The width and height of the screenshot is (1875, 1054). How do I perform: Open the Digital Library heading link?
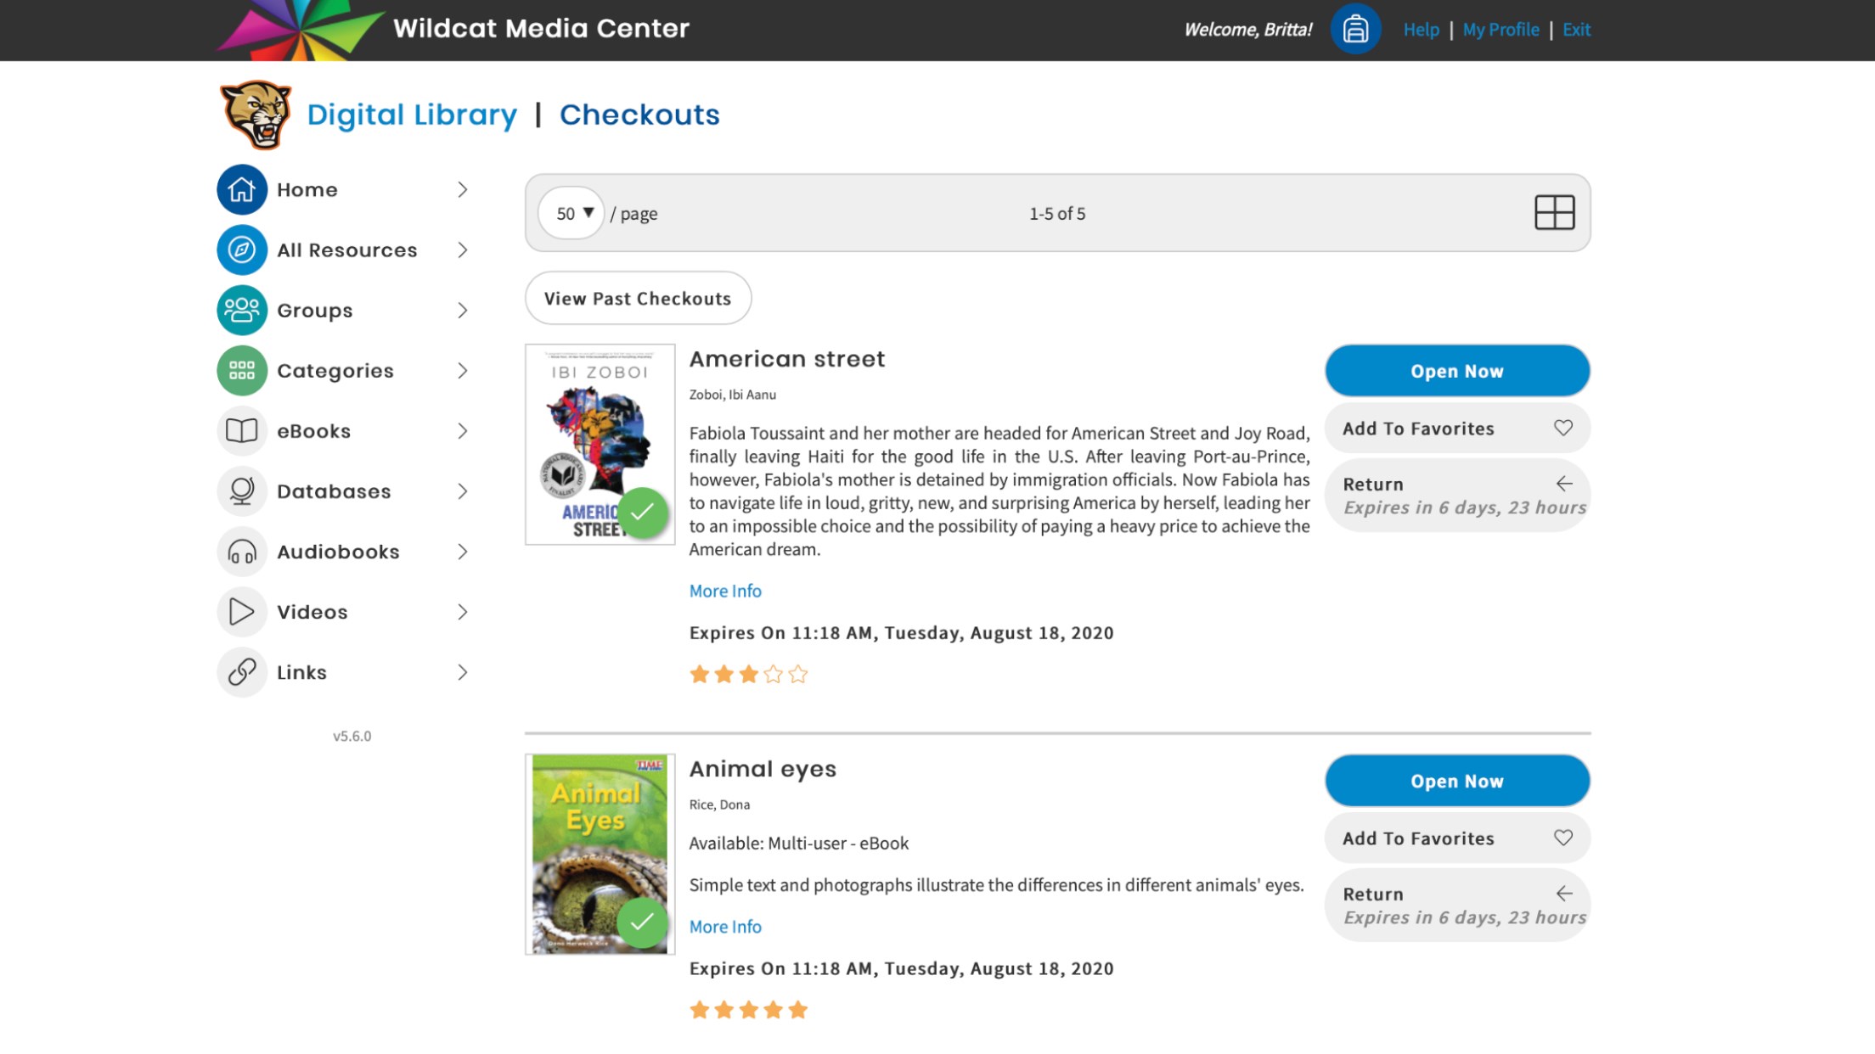412,115
